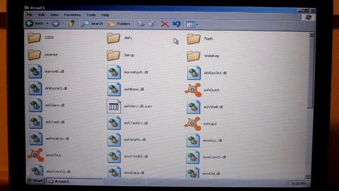Click the Forward arrow button
Image resolution: width=339 pixels, height=191 pixels.
coord(55,23)
